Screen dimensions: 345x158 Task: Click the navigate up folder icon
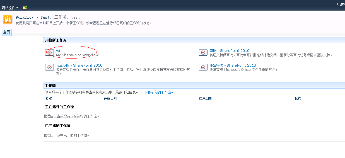pos(25,7)
